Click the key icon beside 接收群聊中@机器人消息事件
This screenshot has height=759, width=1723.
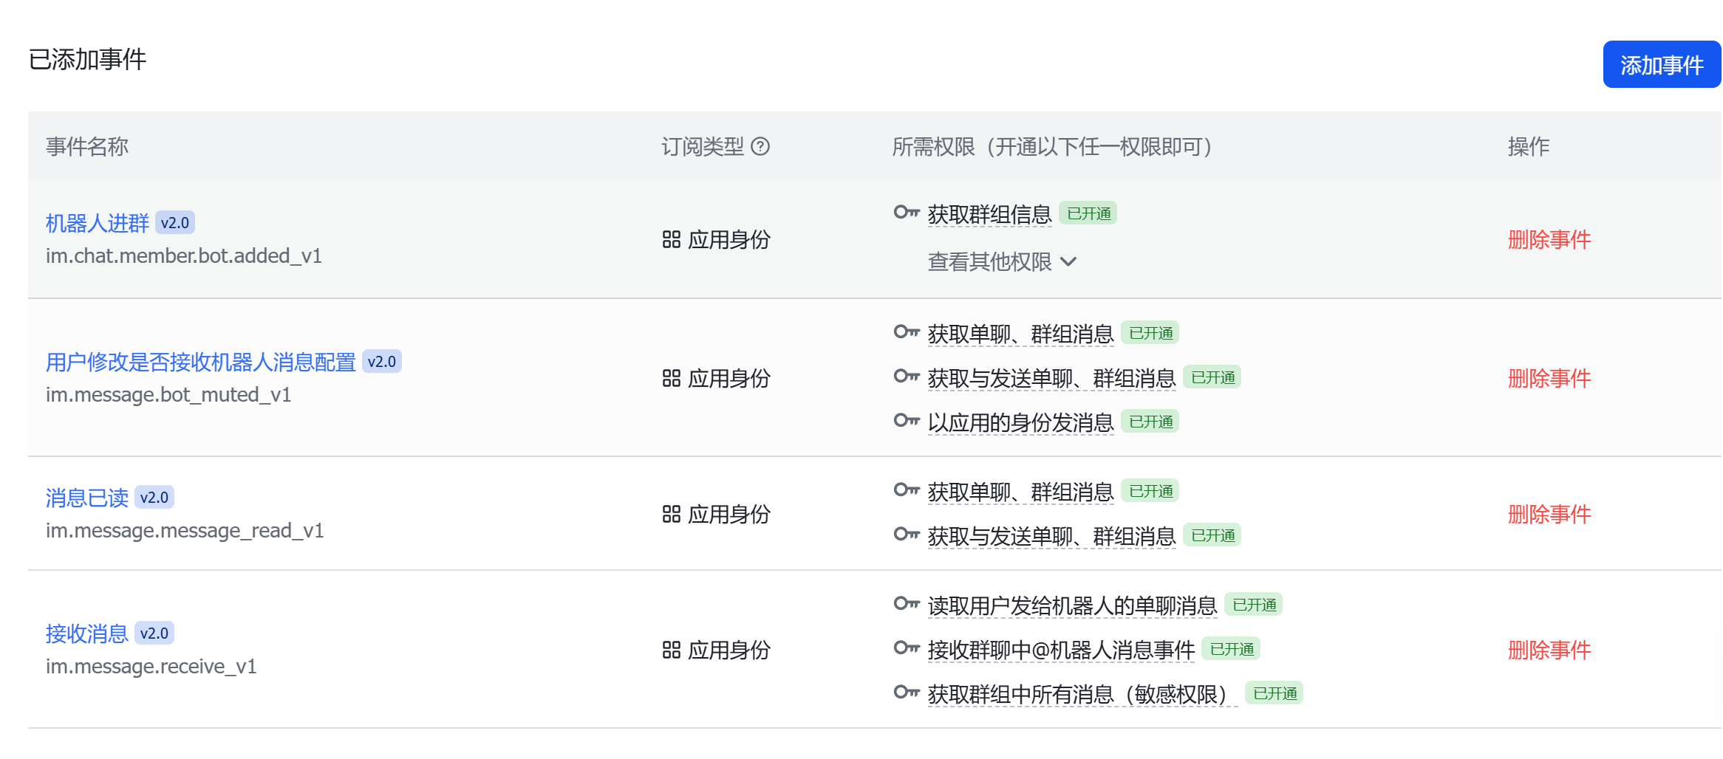click(907, 648)
